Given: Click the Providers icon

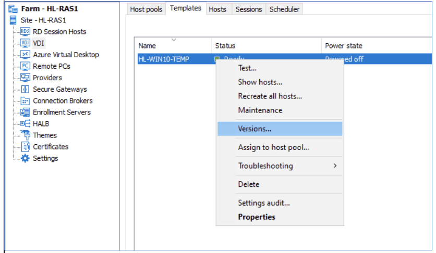Looking at the screenshot, I should click(x=25, y=78).
